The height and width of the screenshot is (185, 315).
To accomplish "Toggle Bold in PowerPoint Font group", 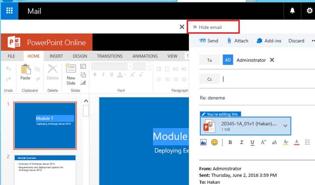I will [95, 75].
